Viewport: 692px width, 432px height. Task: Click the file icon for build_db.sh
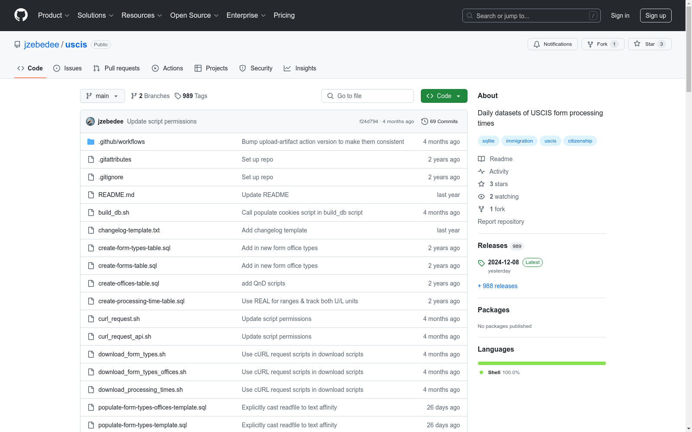91,213
